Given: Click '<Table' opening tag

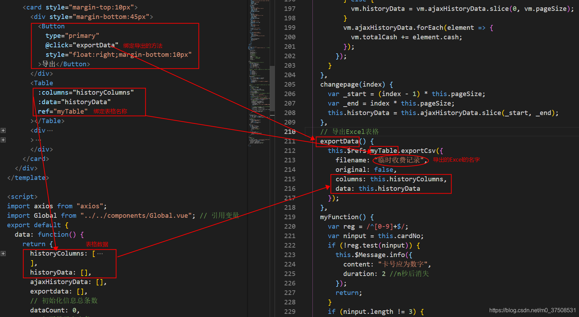Looking at the screenshot, I should [x=42, y=83].
